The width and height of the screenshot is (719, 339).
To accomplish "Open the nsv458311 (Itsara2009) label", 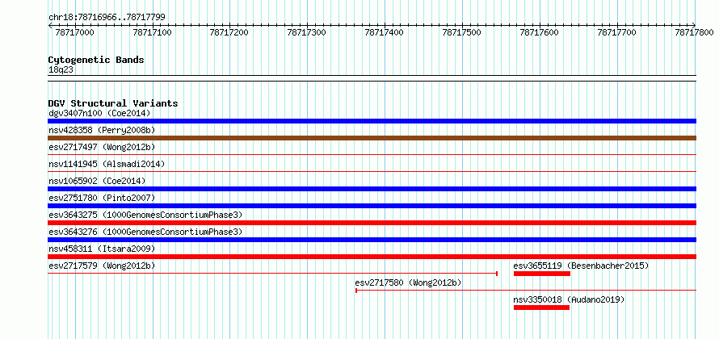I will tap(102, 249).
